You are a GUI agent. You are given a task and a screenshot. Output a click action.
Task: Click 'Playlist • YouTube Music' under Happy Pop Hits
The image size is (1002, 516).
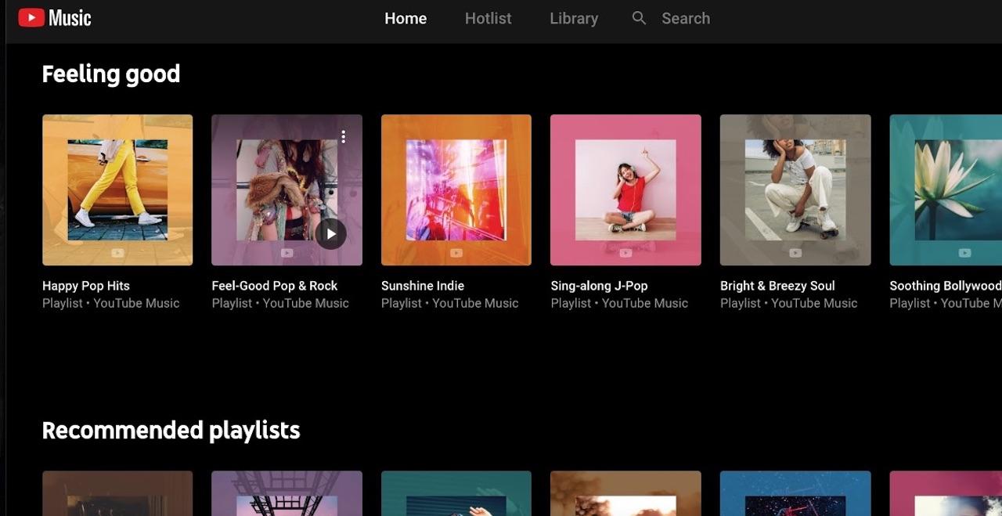tap(111, 303)
